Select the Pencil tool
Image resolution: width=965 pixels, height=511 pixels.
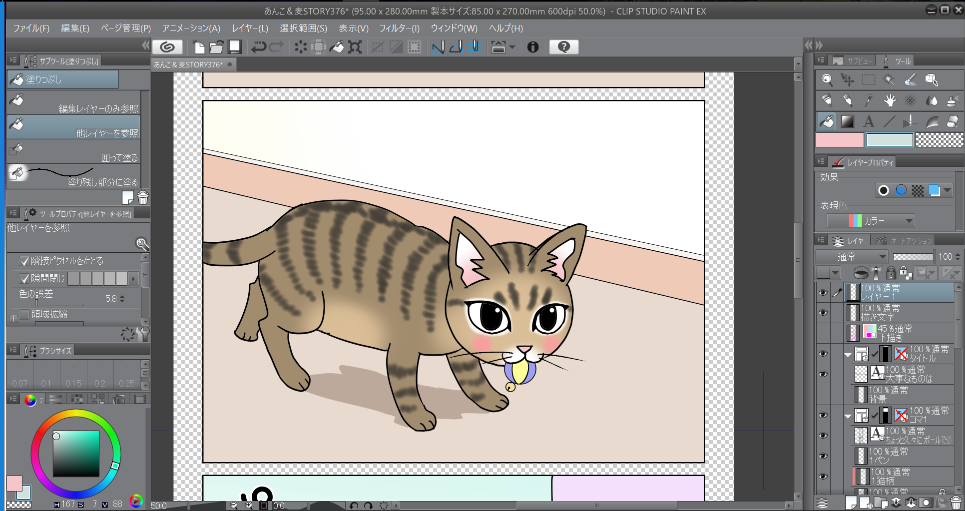(x=848, y=100)
